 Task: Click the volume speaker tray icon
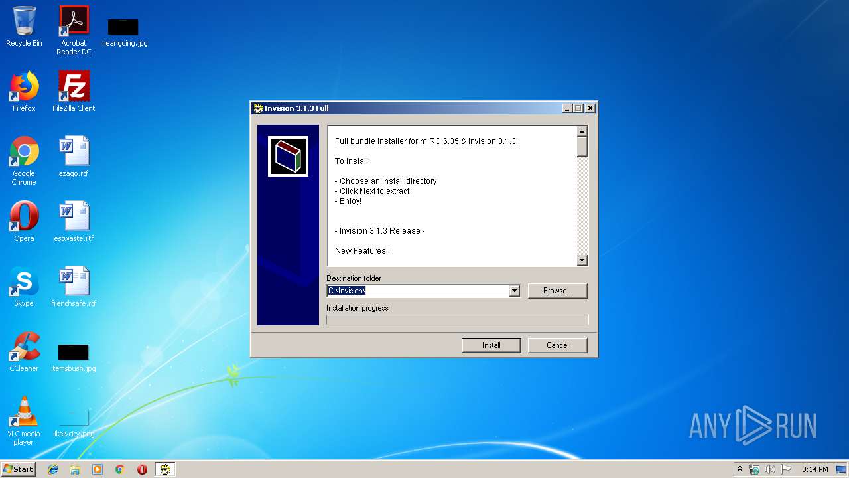(770, 469)
